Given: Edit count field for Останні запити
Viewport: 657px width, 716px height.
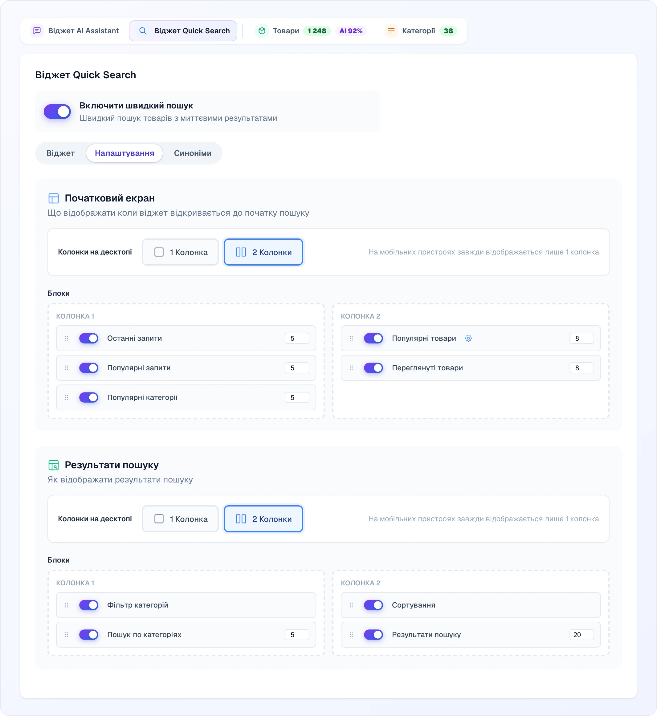Looking at the screenshot, I should [x=297, y=338].
